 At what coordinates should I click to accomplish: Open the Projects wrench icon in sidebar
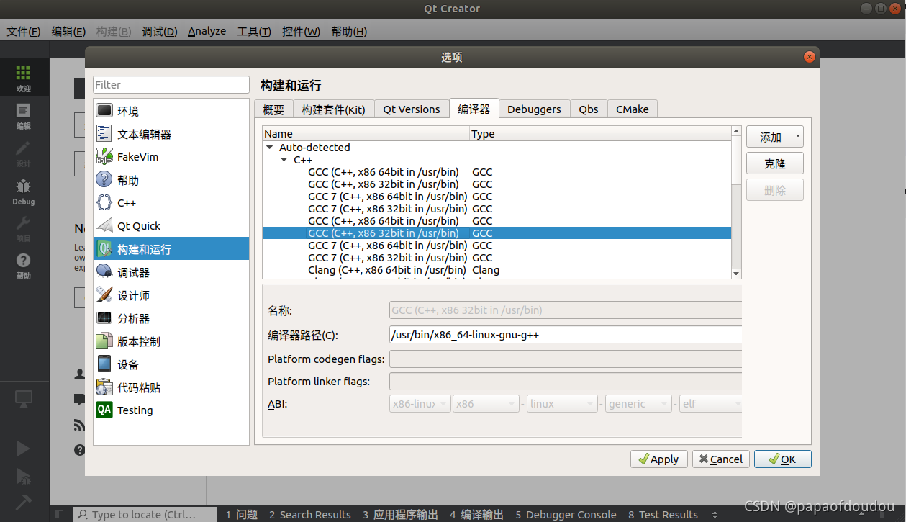coord(23,228)
